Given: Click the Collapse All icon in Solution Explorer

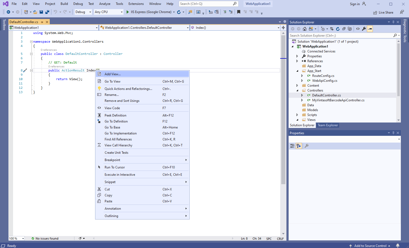Looking at the screenshot, I should pyautogui.click(x=344, y=29).
